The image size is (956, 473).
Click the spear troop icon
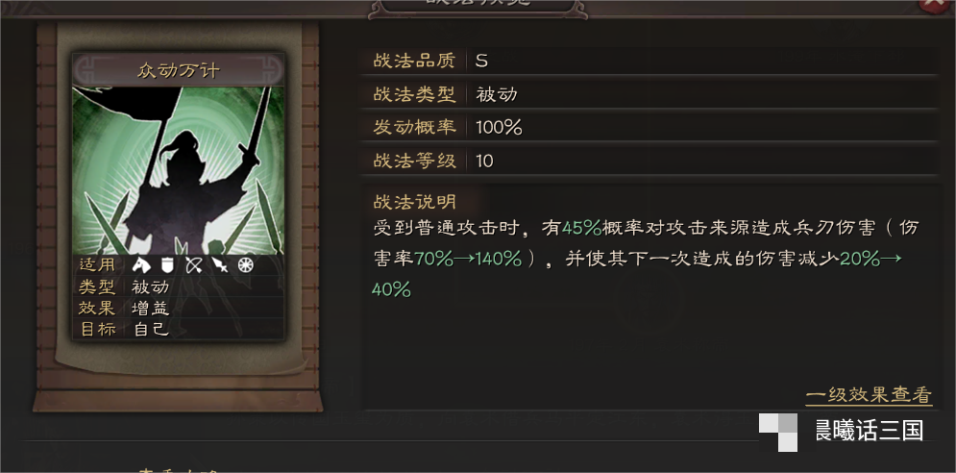click(x=219, y=265)
